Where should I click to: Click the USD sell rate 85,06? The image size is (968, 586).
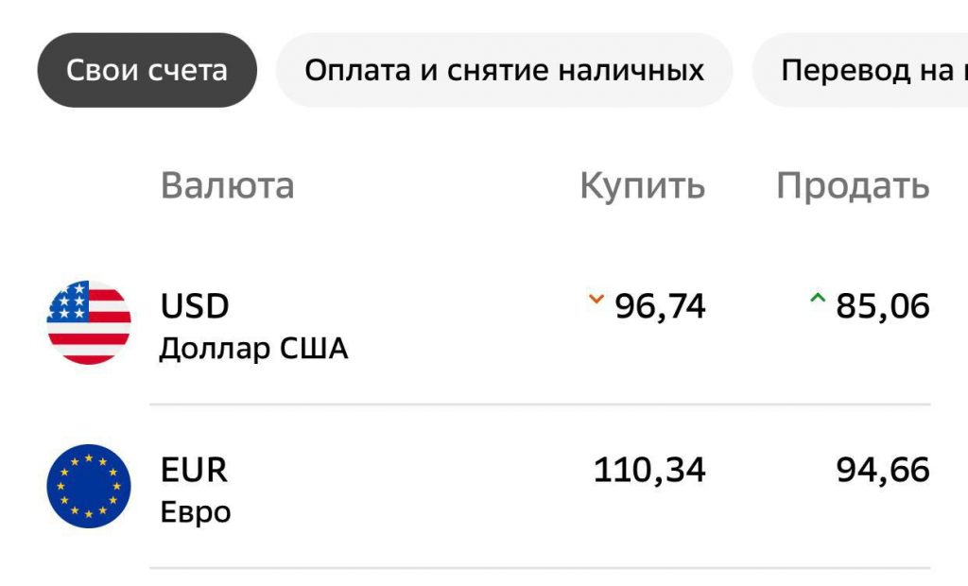(x=883, y=306)
